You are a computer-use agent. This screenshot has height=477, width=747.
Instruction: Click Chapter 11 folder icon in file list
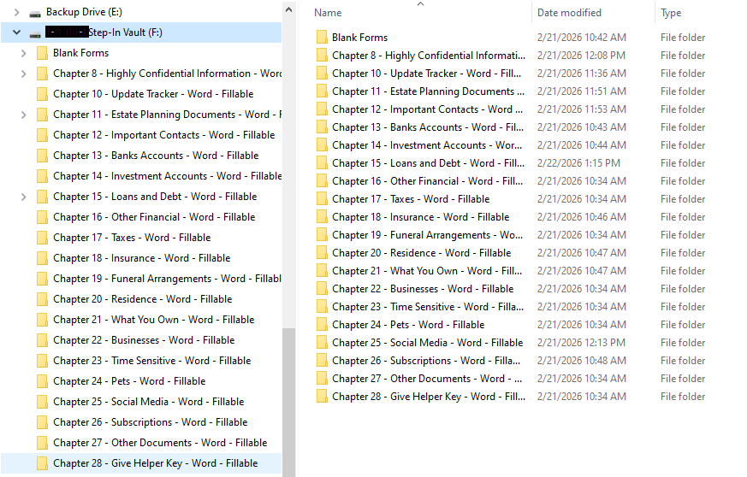[322, 91]
